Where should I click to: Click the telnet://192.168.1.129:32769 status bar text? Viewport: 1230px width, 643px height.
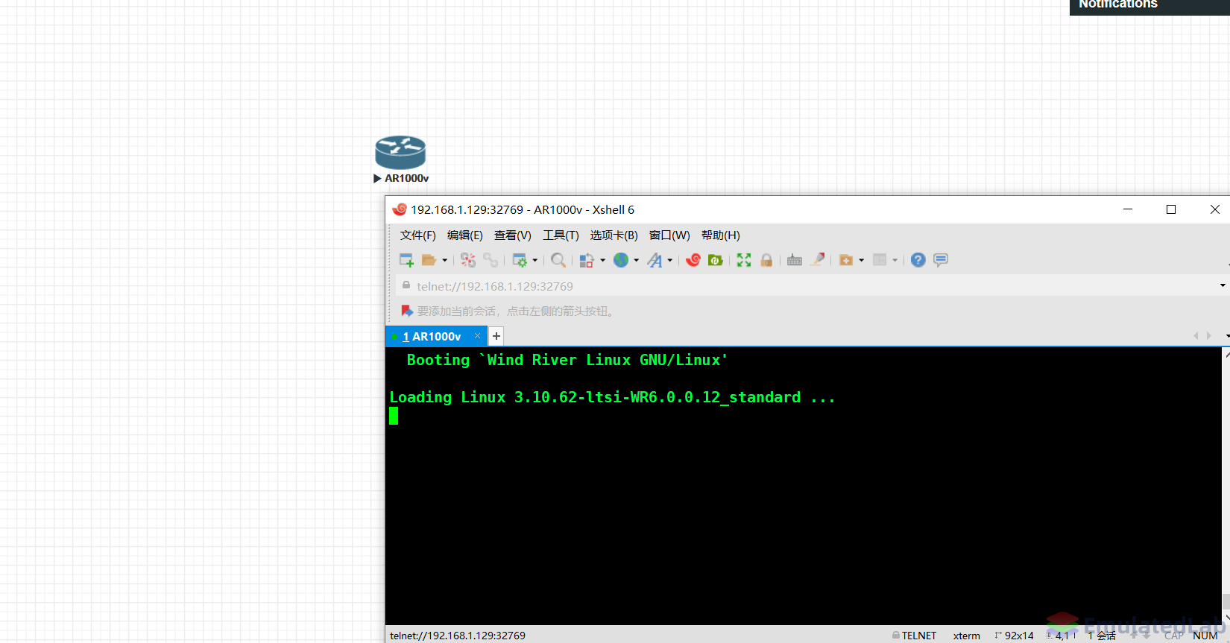tap(458, 636)
